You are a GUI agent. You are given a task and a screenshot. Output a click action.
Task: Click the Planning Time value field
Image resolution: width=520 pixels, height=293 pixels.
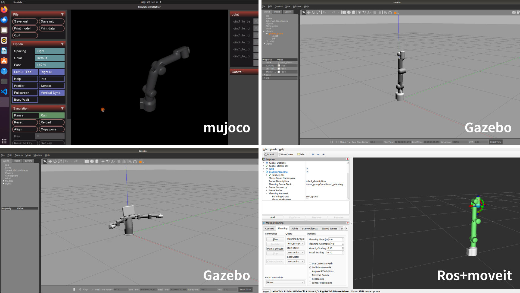coord(335,240)
